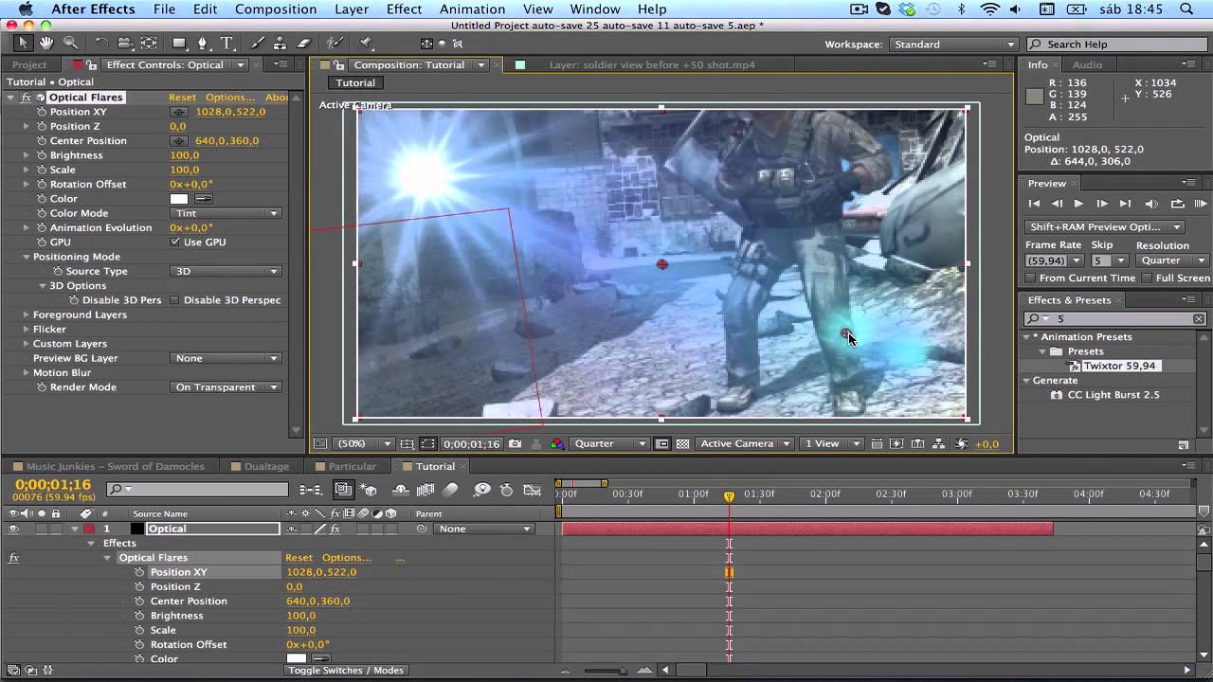
Task: Click Toggle Switches / Modes button
Action: pyautogui.click(x=346, y=671)
